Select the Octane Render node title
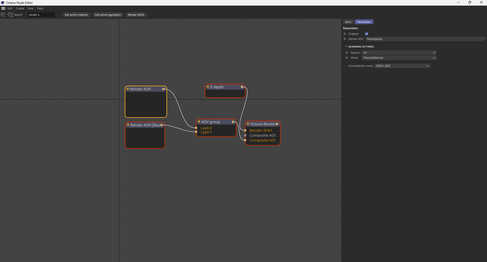487x262 pixels. point(262,124)
